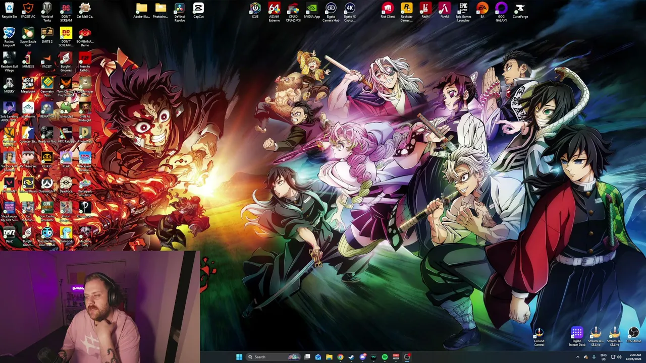Click the NVIDIA App shortcut

312,11
